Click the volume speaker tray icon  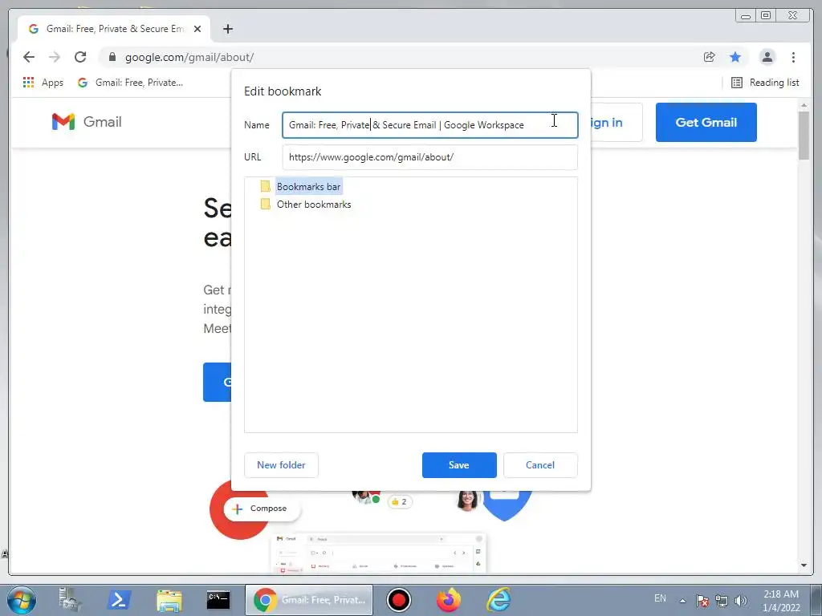tap(741, 601)
